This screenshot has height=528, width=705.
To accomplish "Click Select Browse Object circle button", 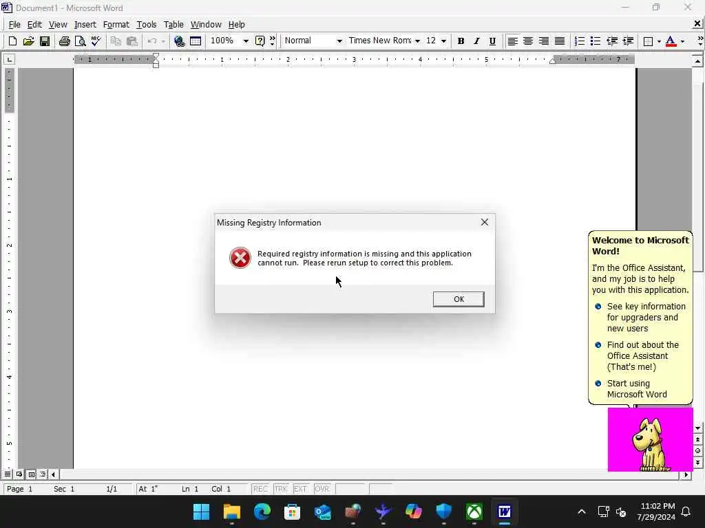I will [x=698, y=451].
